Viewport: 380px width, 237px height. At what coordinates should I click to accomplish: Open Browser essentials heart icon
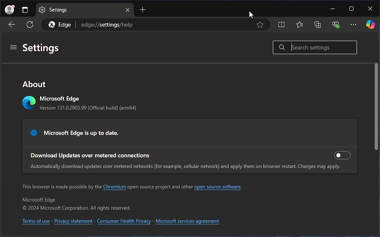tap(336, 25)
